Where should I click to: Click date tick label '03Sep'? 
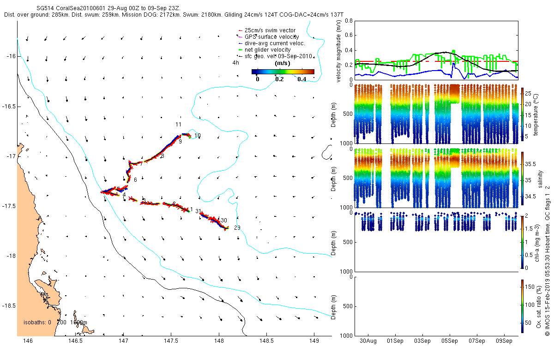(422, 341)
